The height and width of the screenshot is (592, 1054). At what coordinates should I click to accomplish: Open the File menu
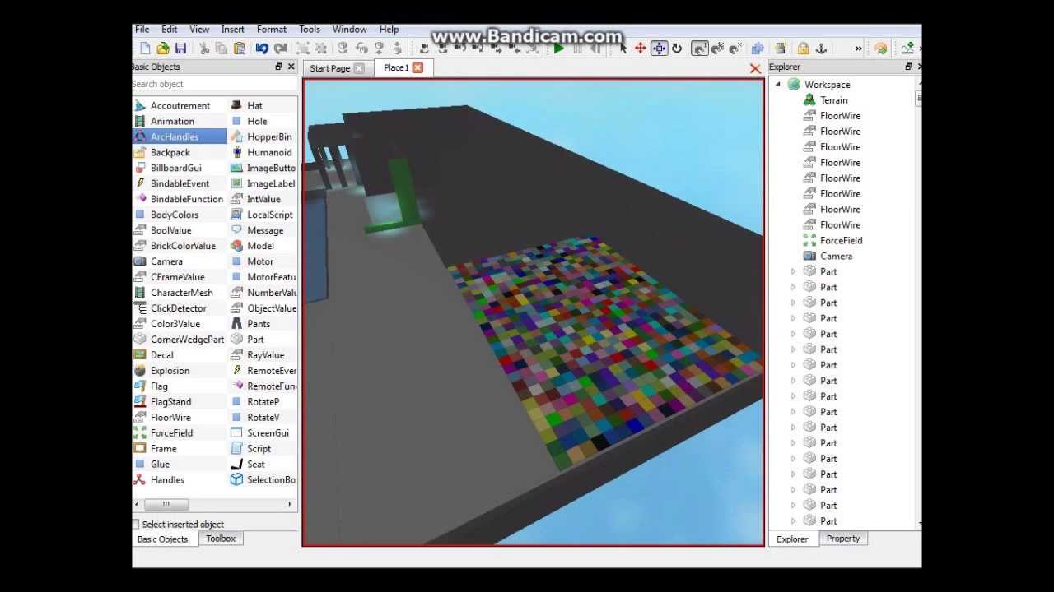[x=142, y=29]
